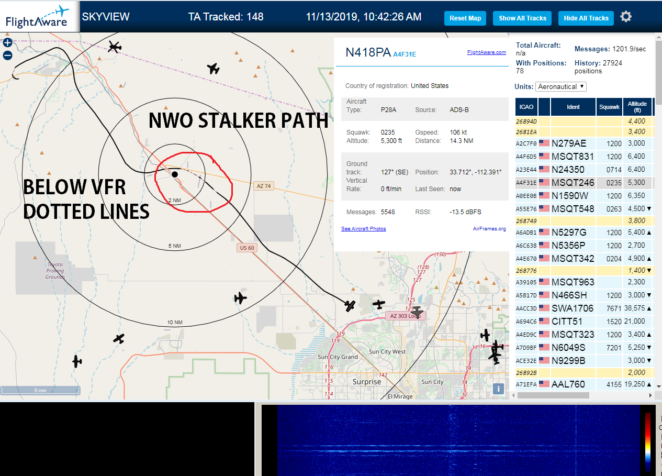
Task: Select the N466SH table row
Action: (584, 295)
